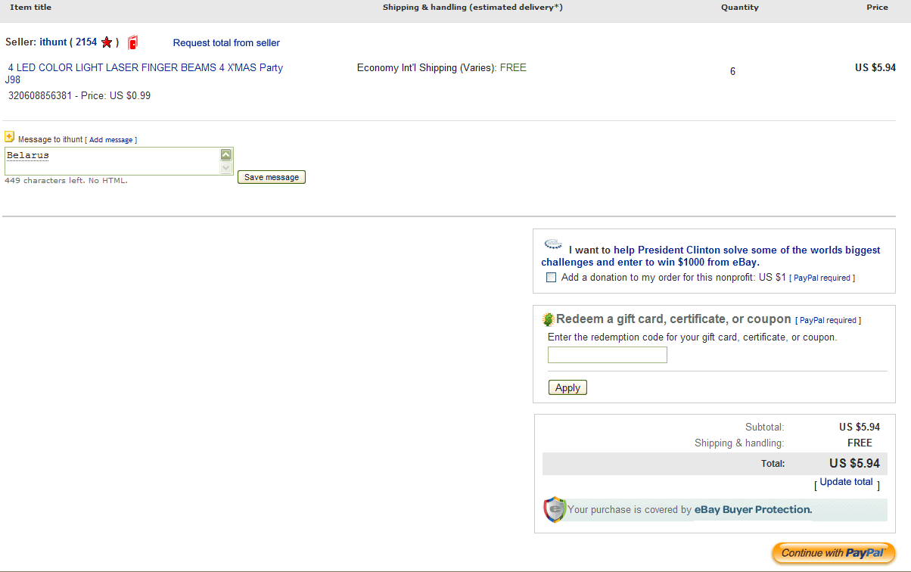Focus the redemption code input field
911x572 pixels.
pos(607,355)
